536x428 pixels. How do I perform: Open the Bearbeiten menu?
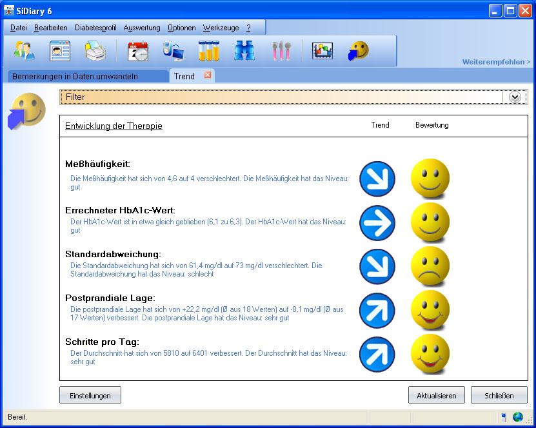pos(50,28)
